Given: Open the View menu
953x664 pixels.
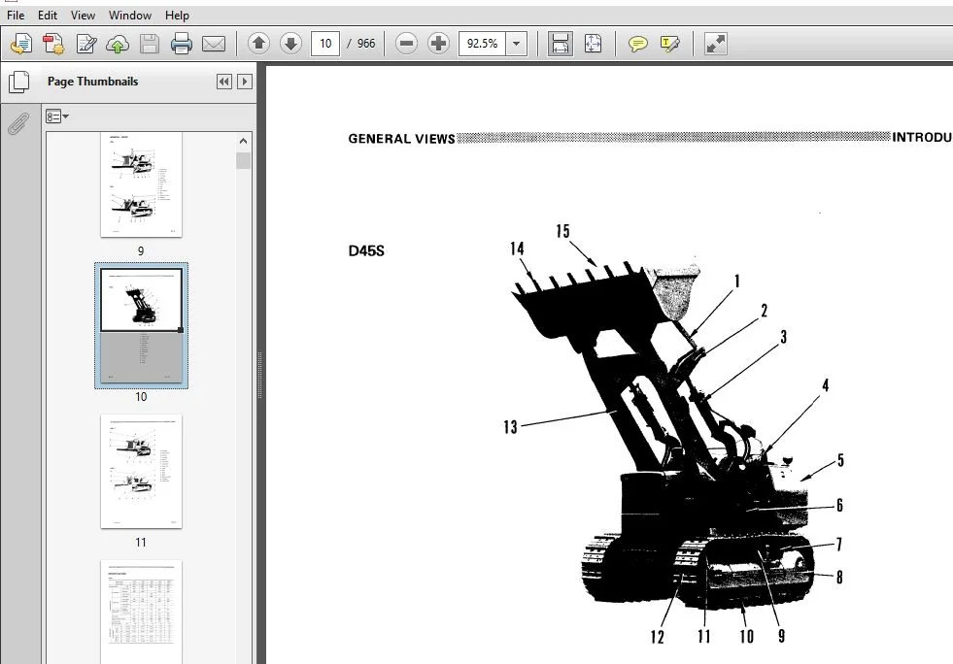Looking at the screenshot, I should coord(83,16).
